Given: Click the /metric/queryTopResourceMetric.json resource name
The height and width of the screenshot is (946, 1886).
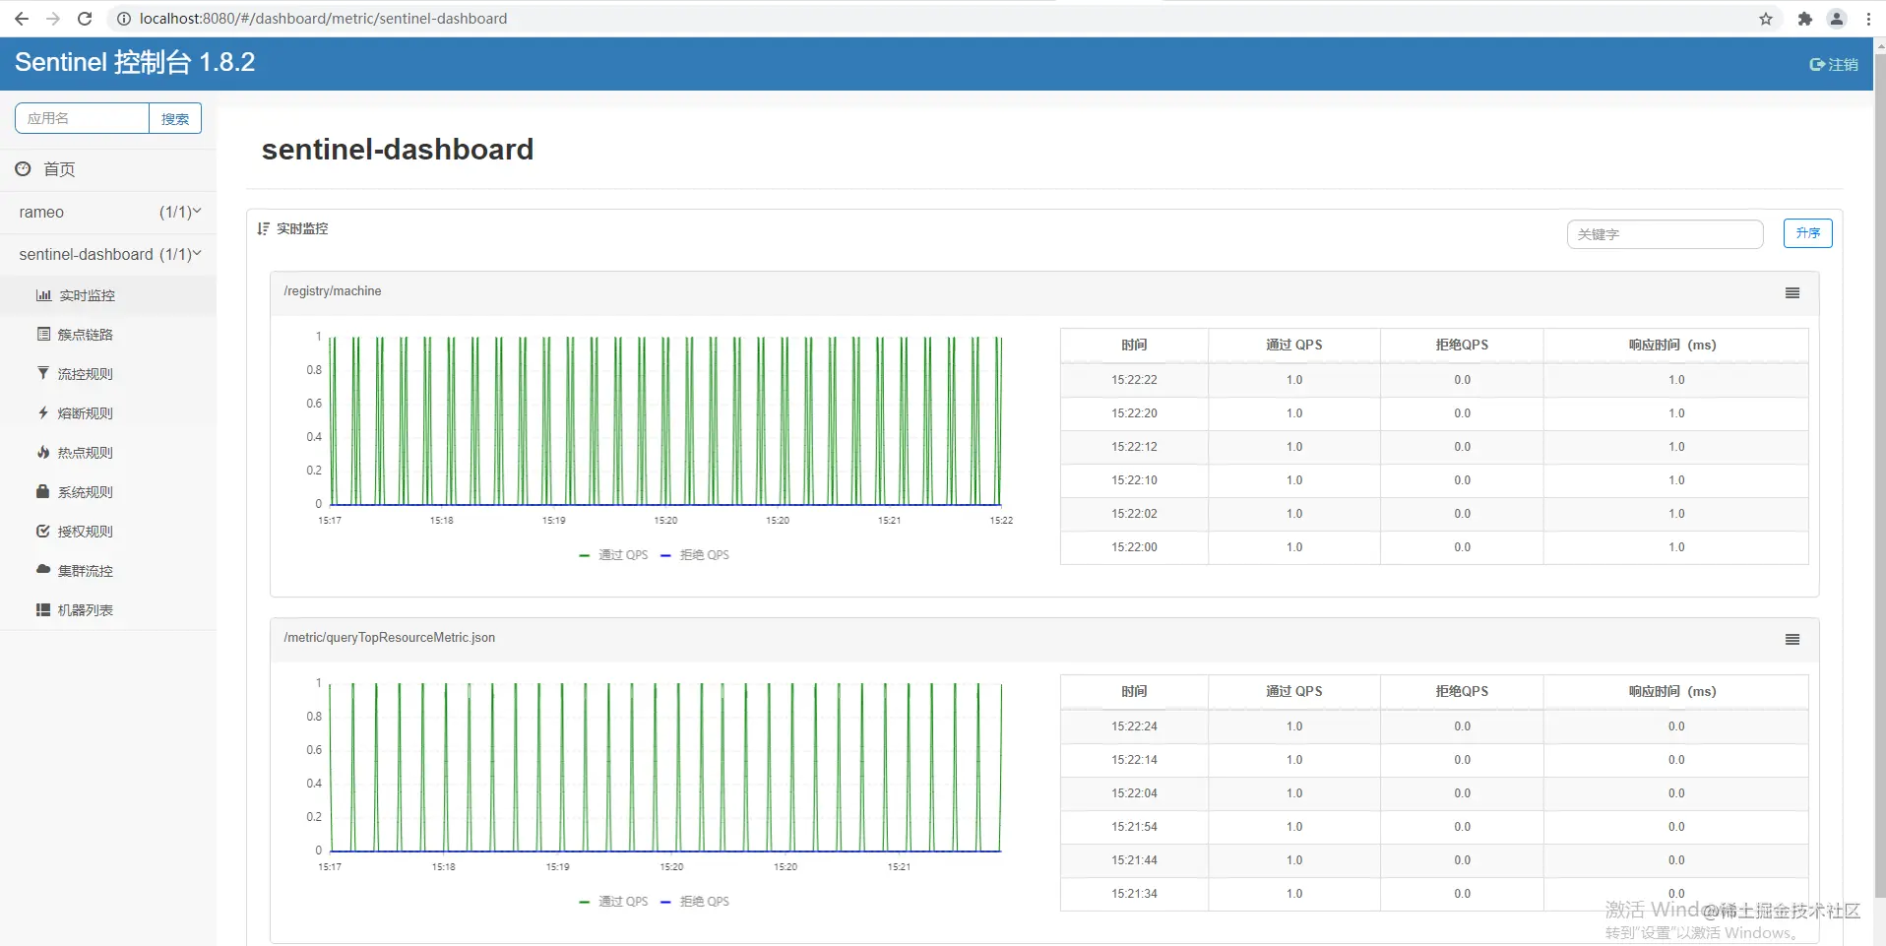Looking at the screenshot, I should (x=390, y=638).
